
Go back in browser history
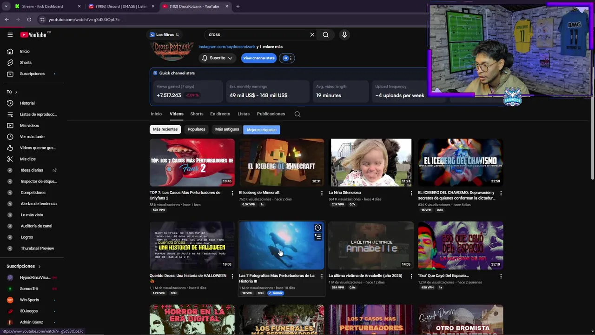(7, 20)
